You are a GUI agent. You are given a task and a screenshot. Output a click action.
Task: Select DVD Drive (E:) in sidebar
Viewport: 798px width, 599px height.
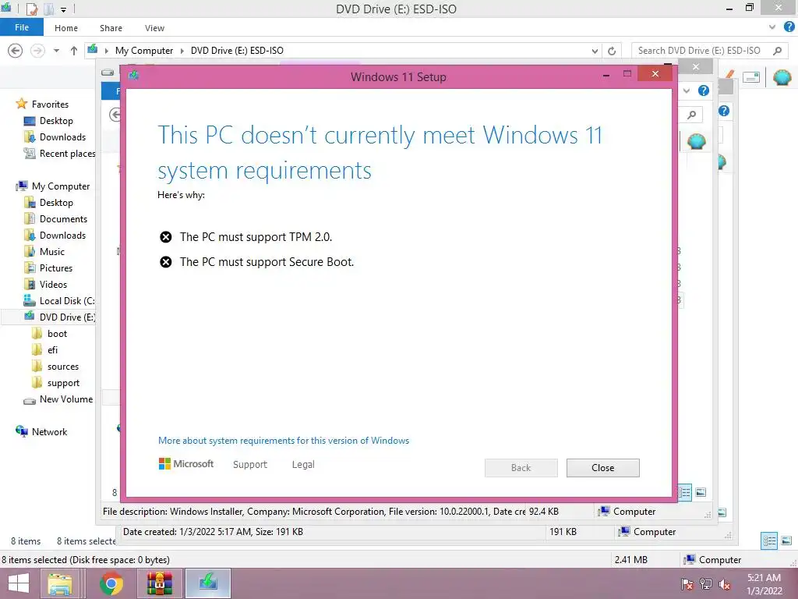point(67,317)
